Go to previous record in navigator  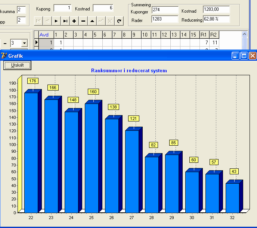[x=47, y=21]
